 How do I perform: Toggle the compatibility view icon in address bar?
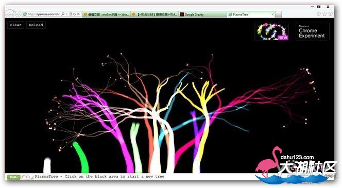71,14
